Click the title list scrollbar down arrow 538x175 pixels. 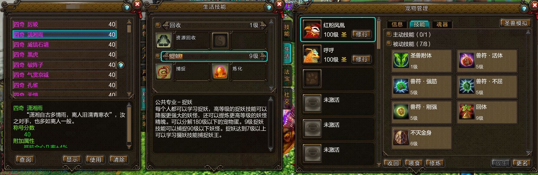pyautogui.click(x=129, y=94)
